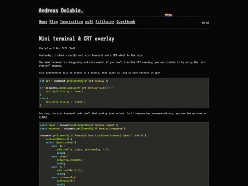
Task: Click the case 'clear': code line
Action: click(x=60, y=157)
